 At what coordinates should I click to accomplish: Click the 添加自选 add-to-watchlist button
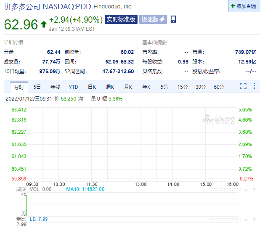[244, 6]
